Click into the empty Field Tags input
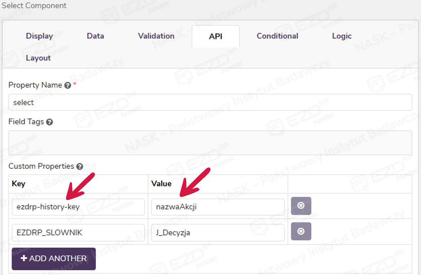The height and width of the screenshot is (275, 421). pyautogui.click(x=210, y=143)
